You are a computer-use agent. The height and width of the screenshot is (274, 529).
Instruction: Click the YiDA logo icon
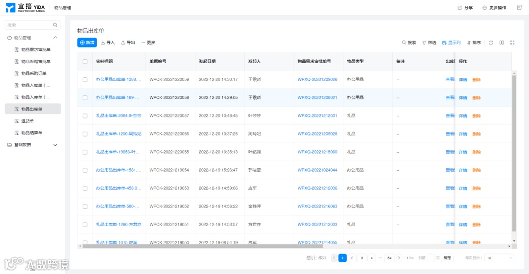[10, 8]
